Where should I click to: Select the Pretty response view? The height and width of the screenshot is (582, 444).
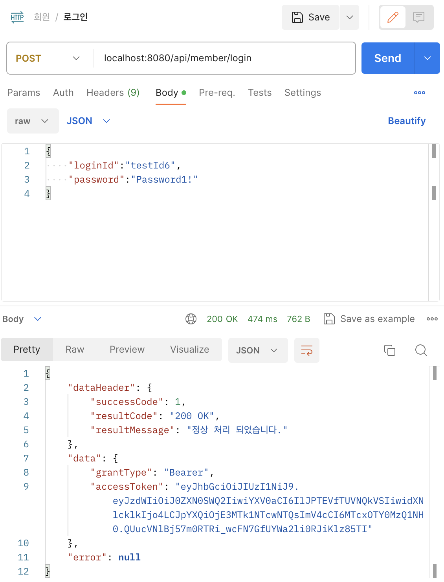click(x=27, y=350)
